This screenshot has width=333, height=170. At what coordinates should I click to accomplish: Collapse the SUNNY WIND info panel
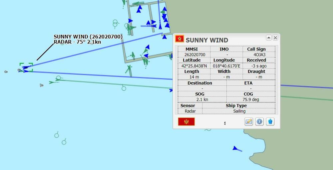coord(269,38)
